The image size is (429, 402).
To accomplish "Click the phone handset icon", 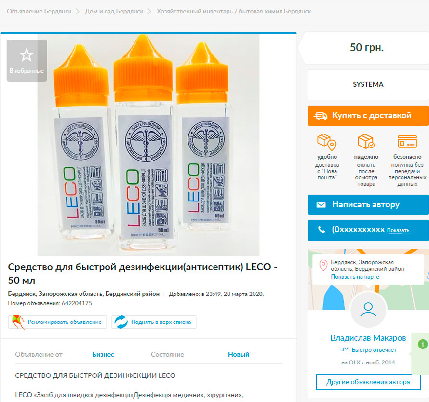I will click(x=322, y=230).
